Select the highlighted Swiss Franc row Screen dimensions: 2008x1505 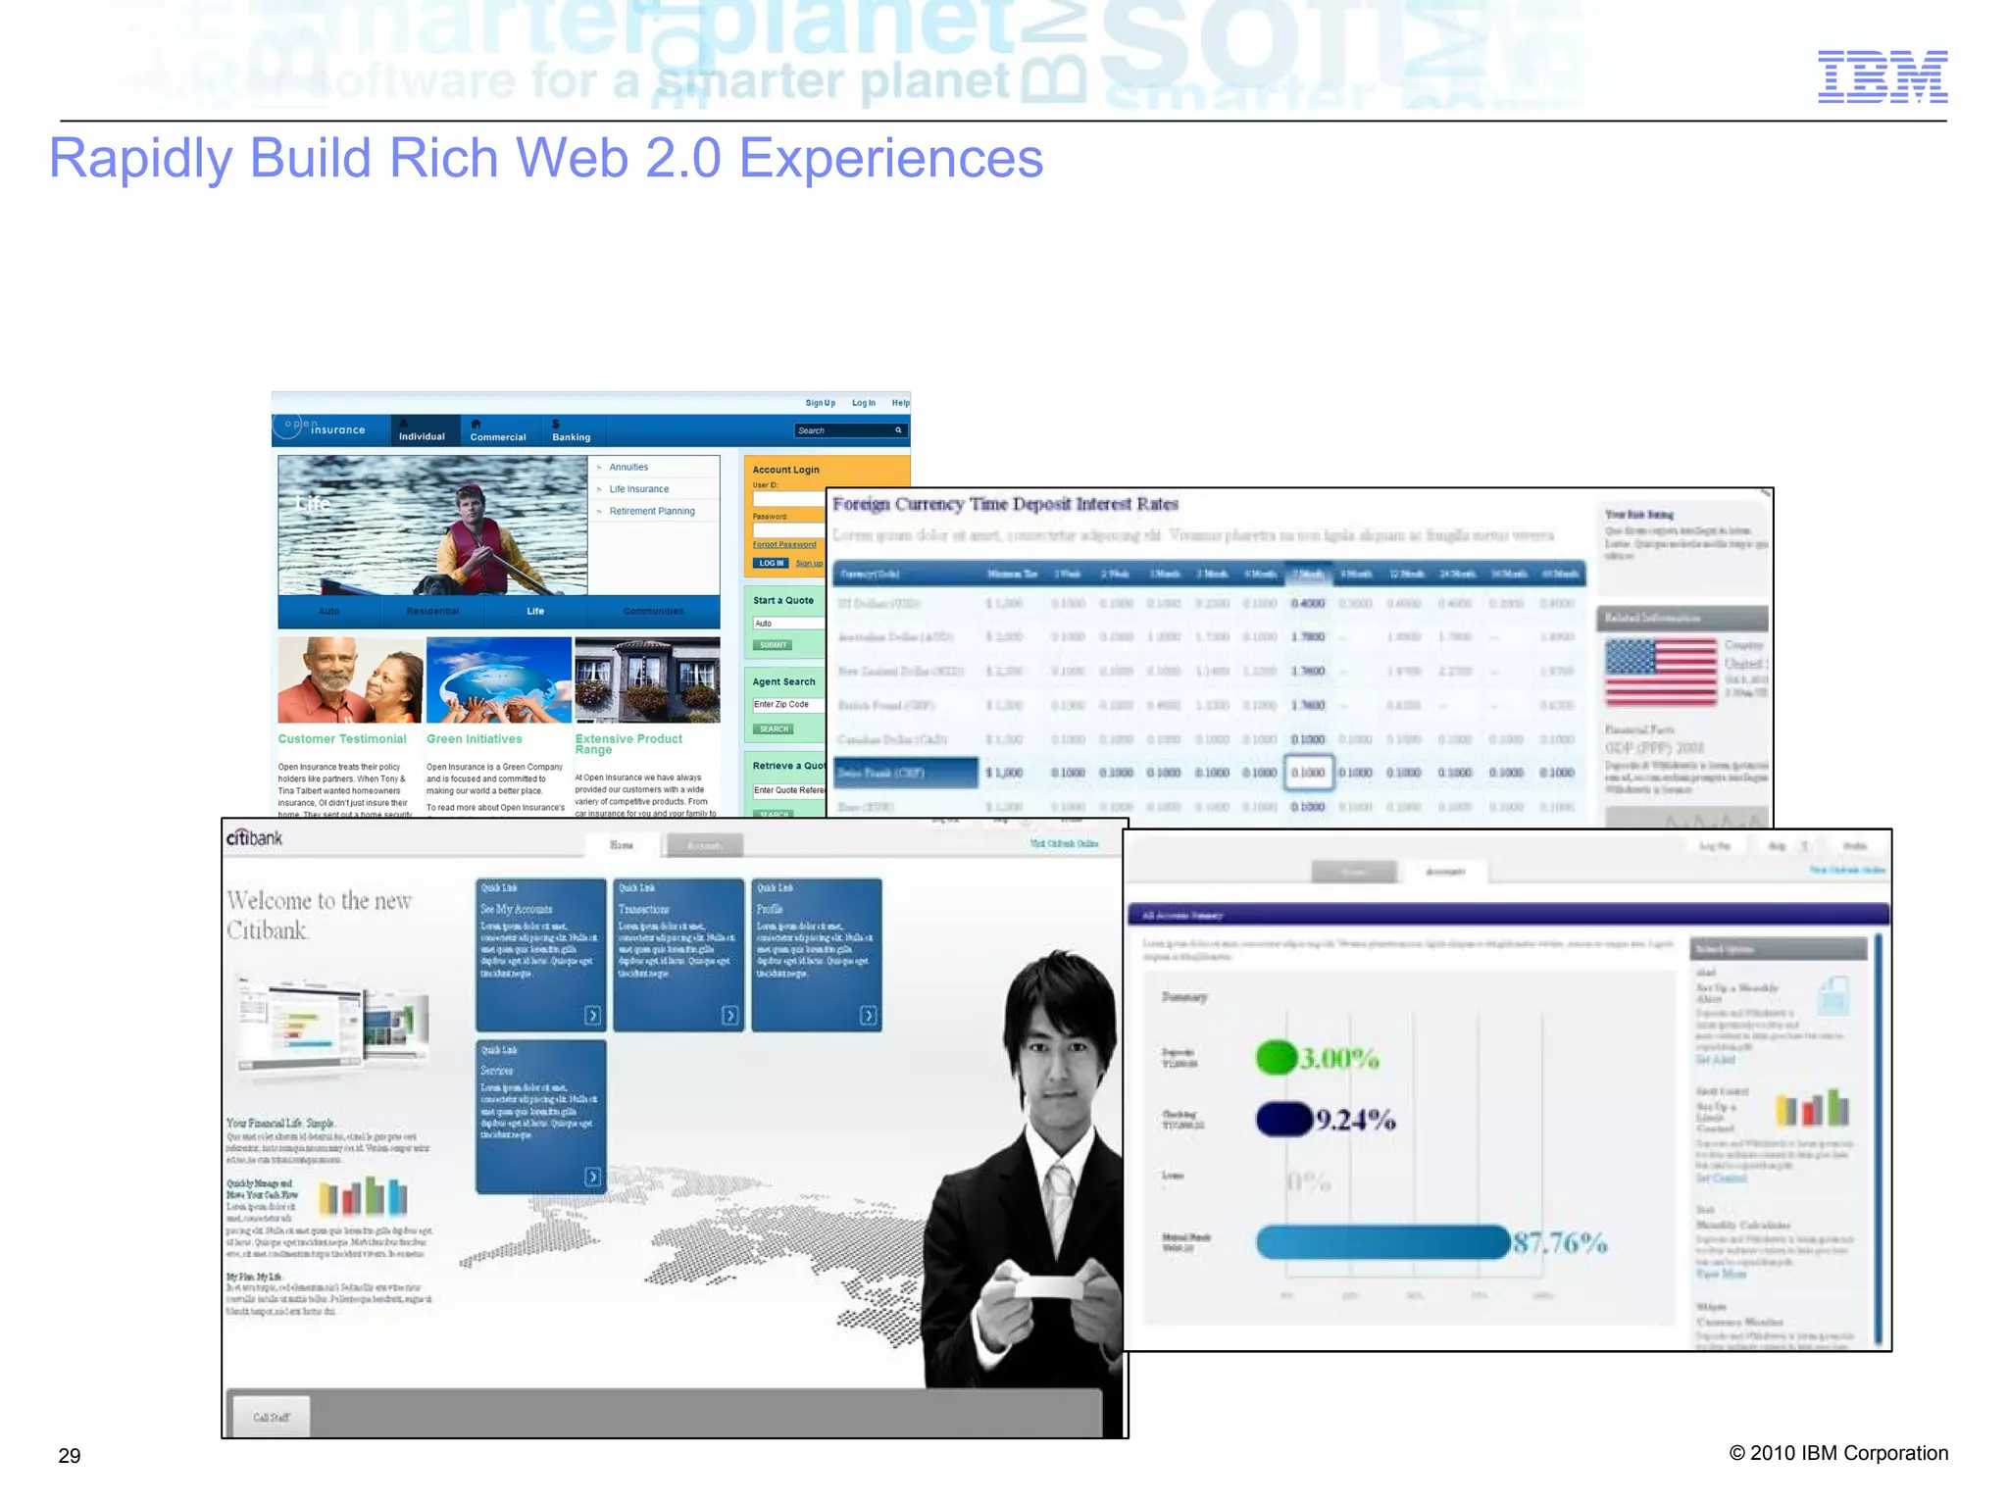(1208, 773)
